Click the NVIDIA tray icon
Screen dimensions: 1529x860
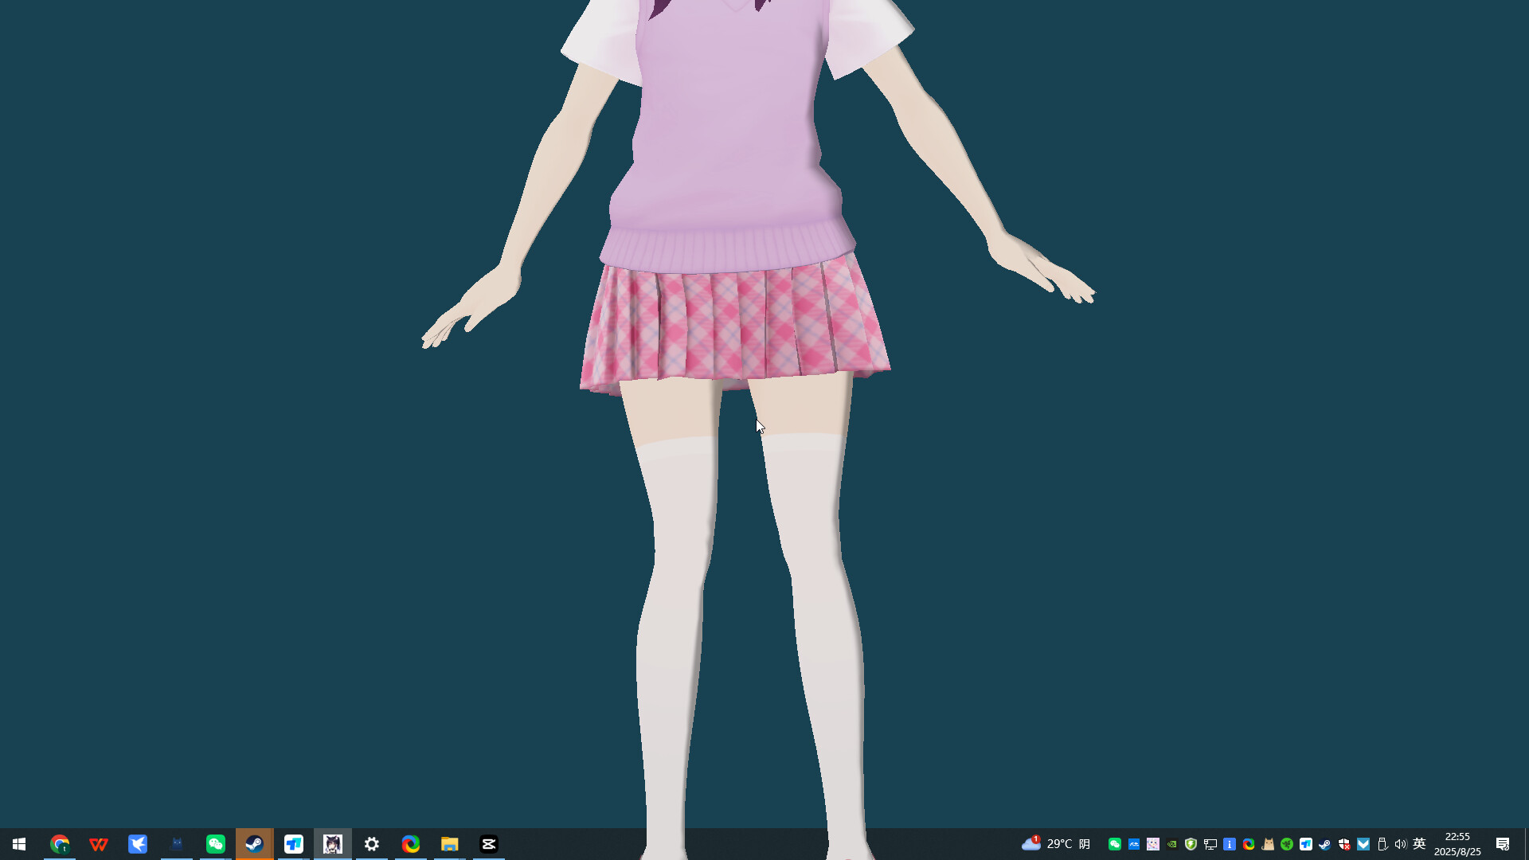tap(1172, 844)
